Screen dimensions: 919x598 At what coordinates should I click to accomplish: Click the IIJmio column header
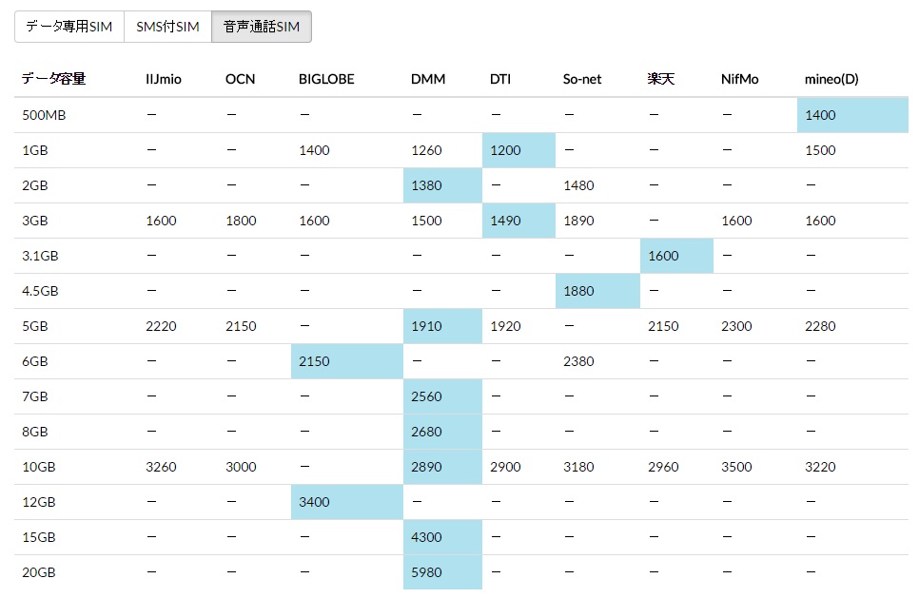point(164,79)
